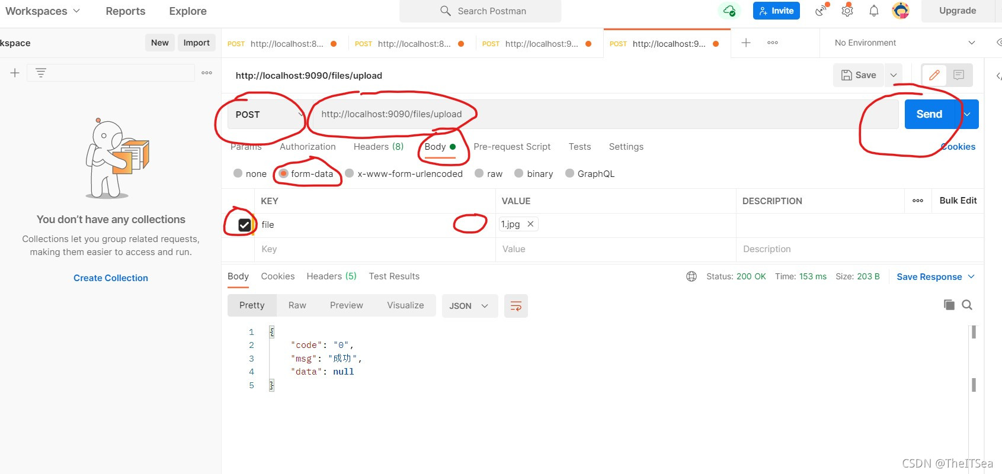Open the Tests tab

click(x=580, y=147)
